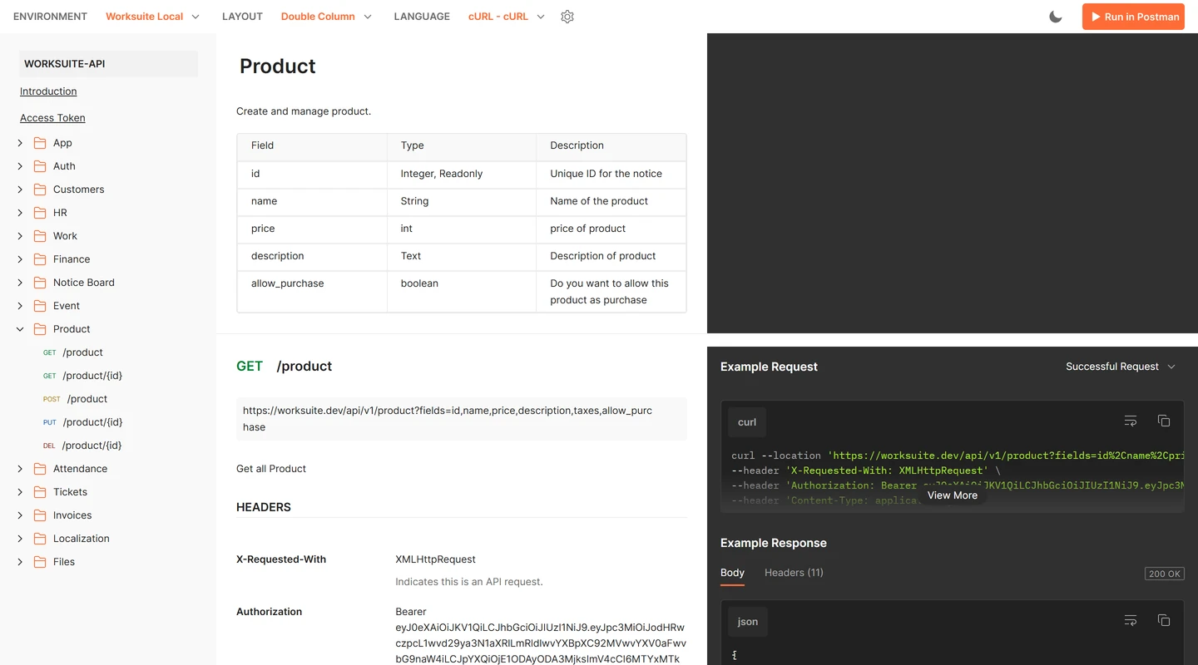Click the Notice Board folder icon
The image size is (1198, 665).
click(x=40, y=283)
